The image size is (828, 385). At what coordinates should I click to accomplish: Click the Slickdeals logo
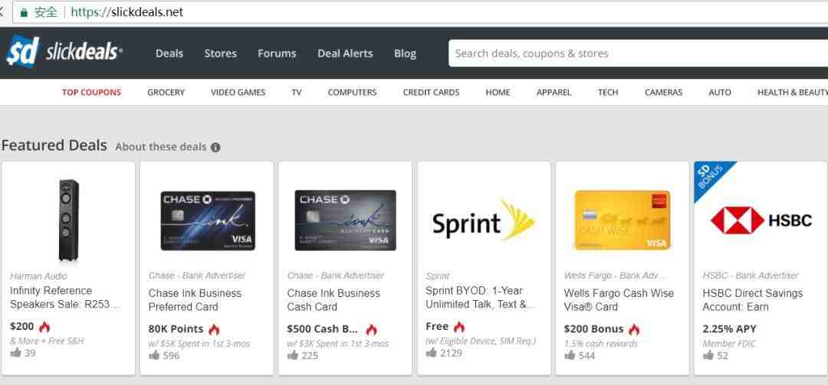[64, 52]
